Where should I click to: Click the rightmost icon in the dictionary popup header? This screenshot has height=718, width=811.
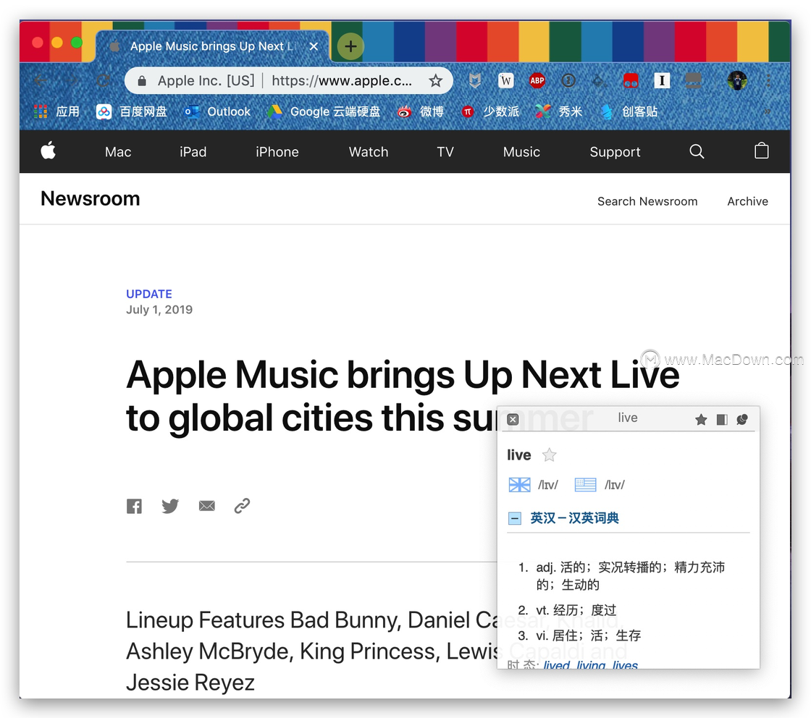click(x=742, y=419)
